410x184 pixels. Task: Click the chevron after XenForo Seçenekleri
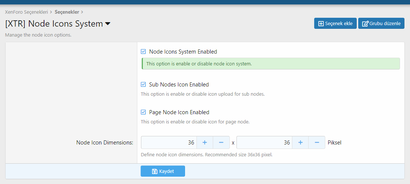(51, 12)
